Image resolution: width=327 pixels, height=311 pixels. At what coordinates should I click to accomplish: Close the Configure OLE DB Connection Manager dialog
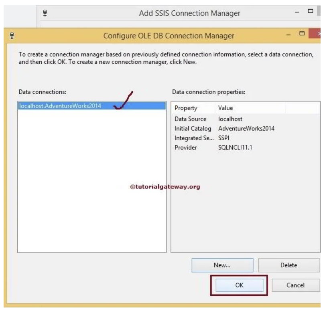pyautogui.click(x=315, y=34)
